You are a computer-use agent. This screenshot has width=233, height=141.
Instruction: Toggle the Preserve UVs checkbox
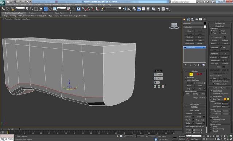[x=212, y=37]
